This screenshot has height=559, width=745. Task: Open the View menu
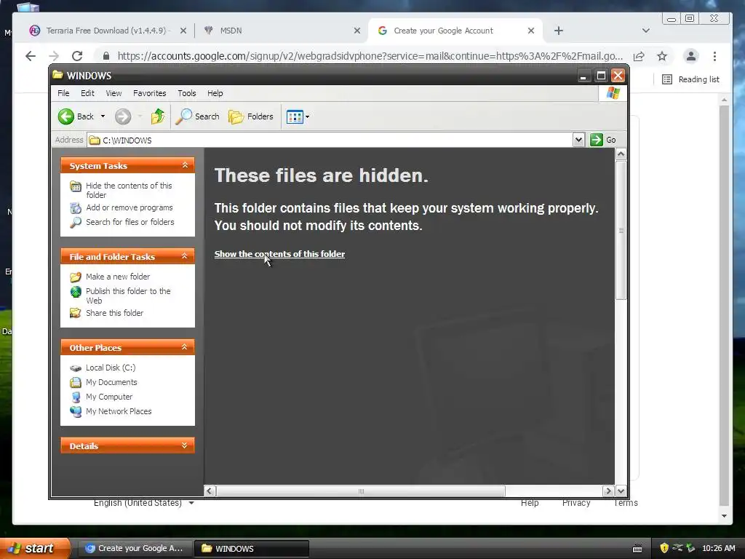[x=113, y=93]
